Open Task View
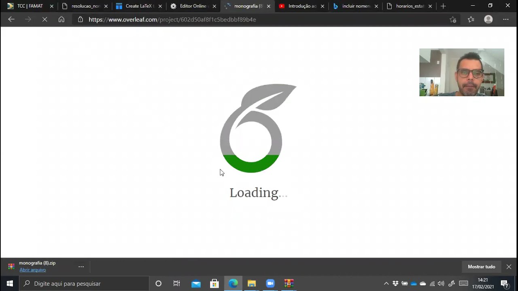 tap(176, 283)
